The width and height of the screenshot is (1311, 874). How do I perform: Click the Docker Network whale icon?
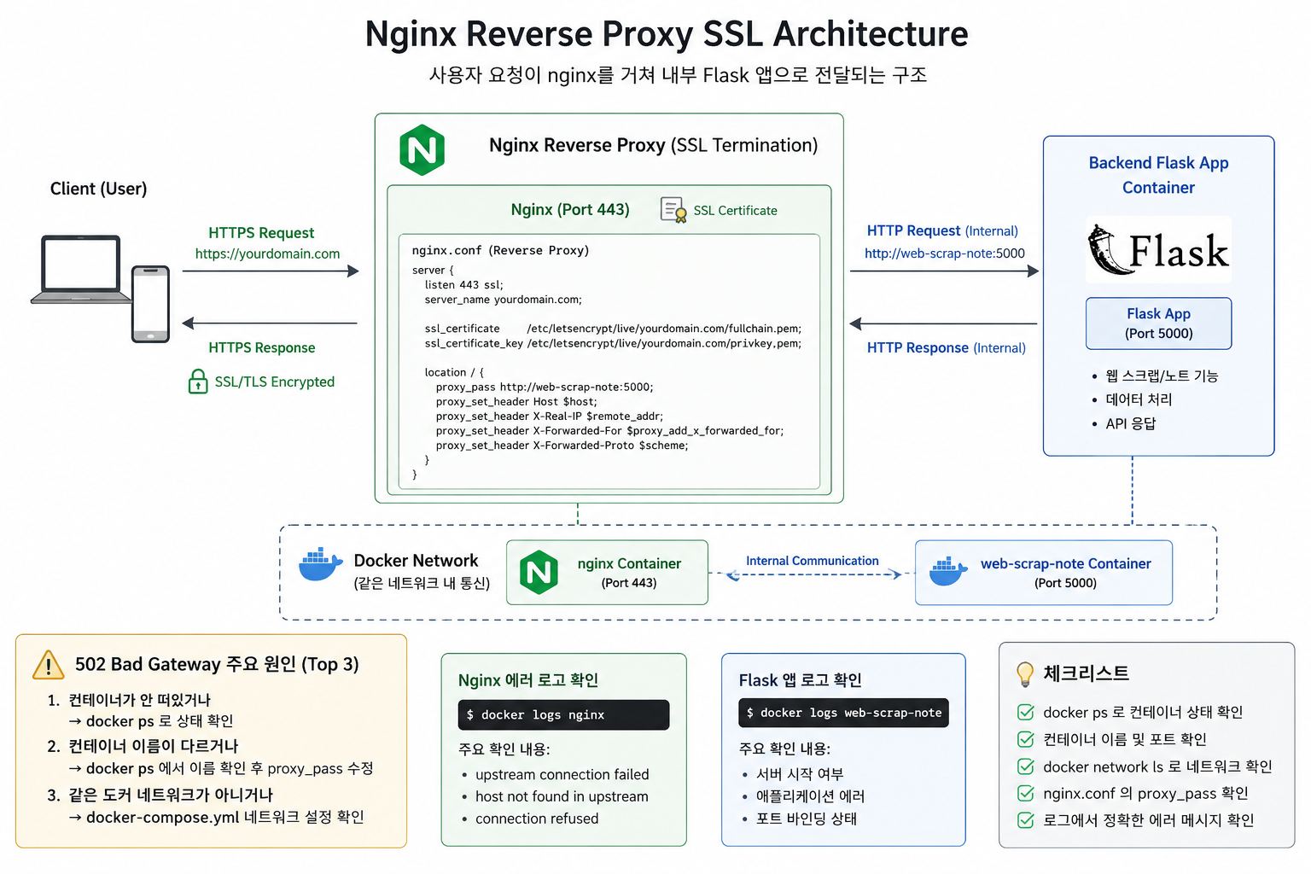[x=321, y=565]
